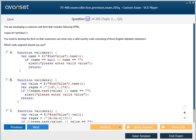Enable the Show Answer checkbox
This screenshot has height=140, width=196.
(x=128, y=127)
